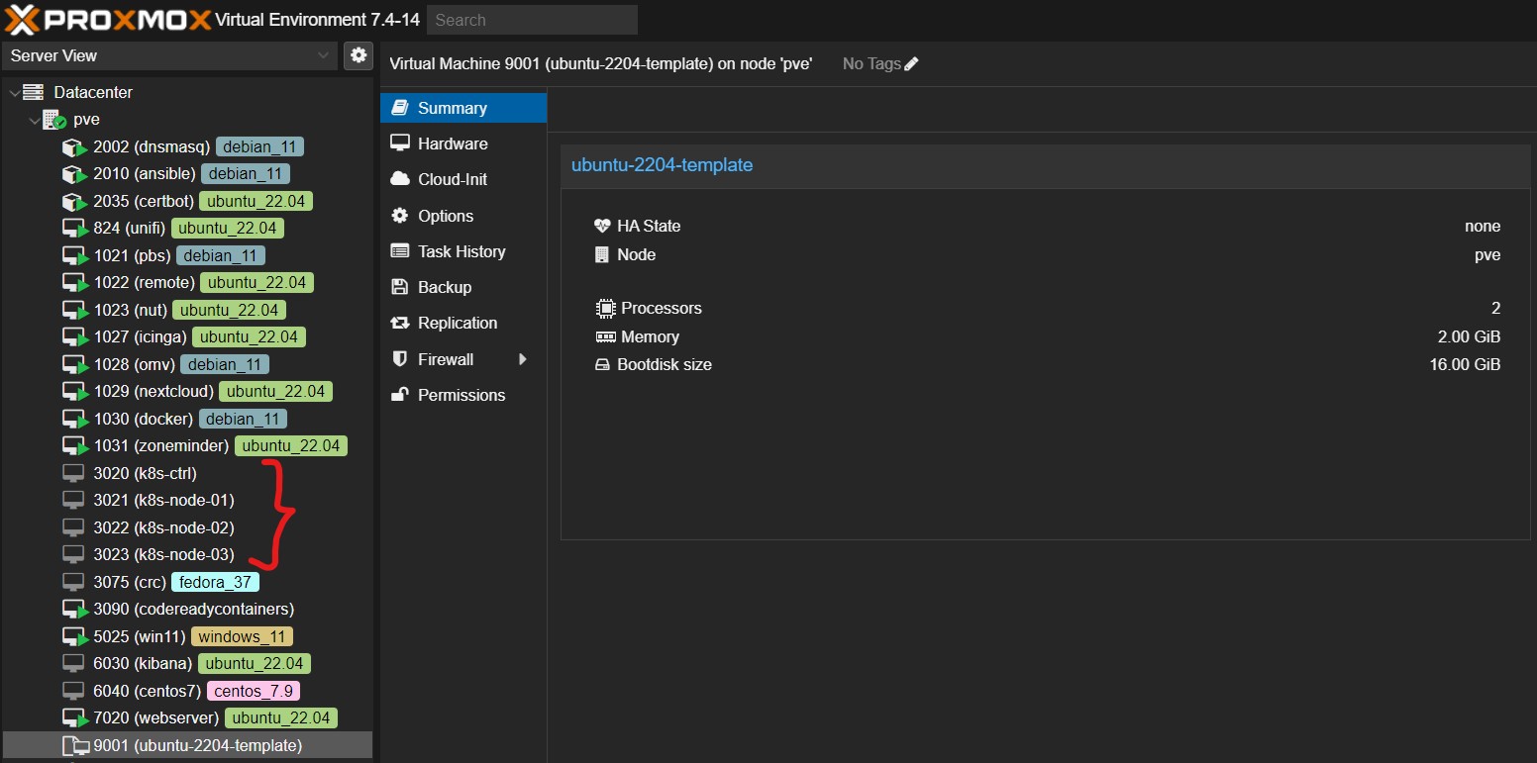Expand the Firewall submenu arrow
1537x763 pixels.
click(523, 359)
